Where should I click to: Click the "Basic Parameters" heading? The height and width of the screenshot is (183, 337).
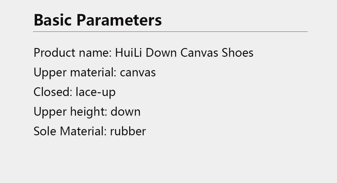click(98, 20)
